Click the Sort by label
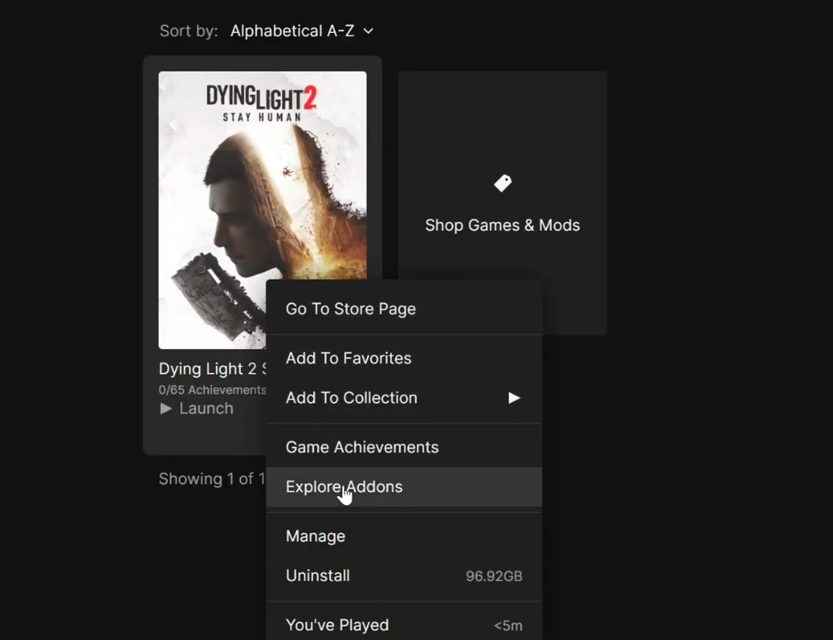Viewport: 833px width, 640px height. pos(188,31)
